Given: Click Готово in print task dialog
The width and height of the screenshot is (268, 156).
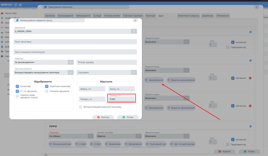Looking at the screenshot, I should pyautogui.click(x=128, y=117).
